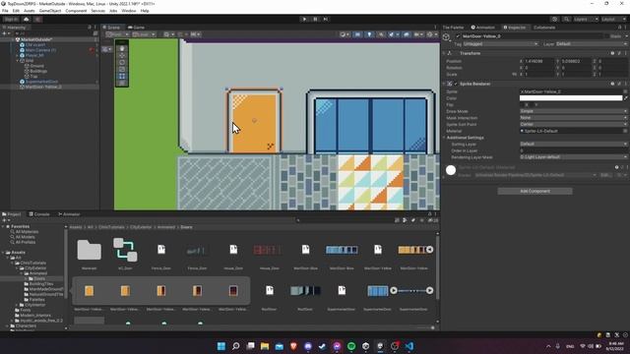
Task: Select Buildings tilemap in Hierarchy
Action: (x=38, y=71)
